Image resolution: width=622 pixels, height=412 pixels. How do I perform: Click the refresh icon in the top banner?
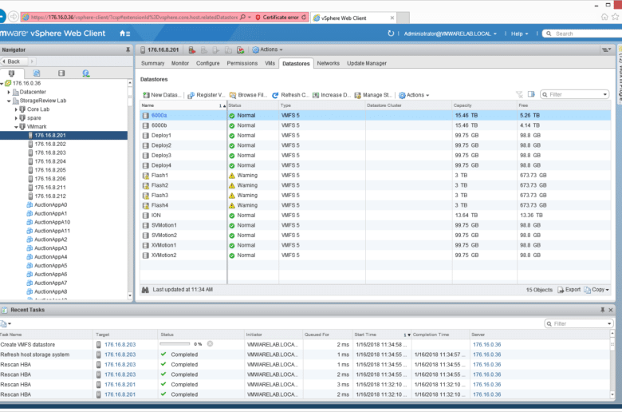coord(391,34)
